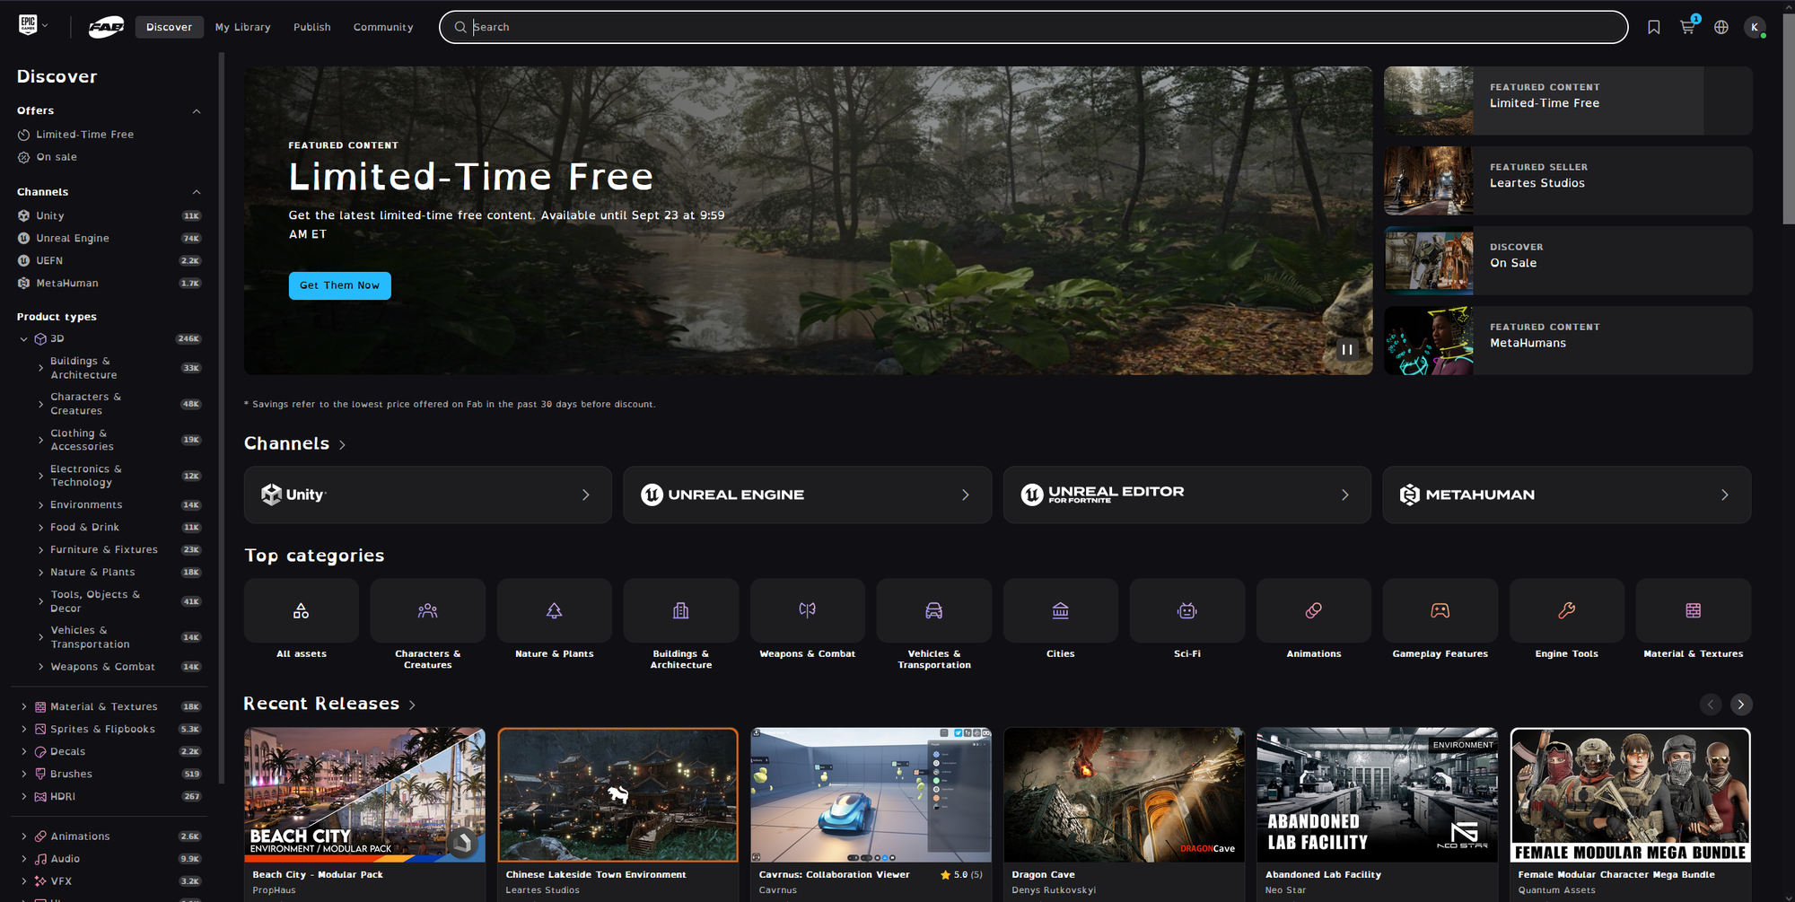Open the saved bookmarks icon
The height and width of the screenshot is (902, 1795).
pyautogui.click(x=1653, y=27)
